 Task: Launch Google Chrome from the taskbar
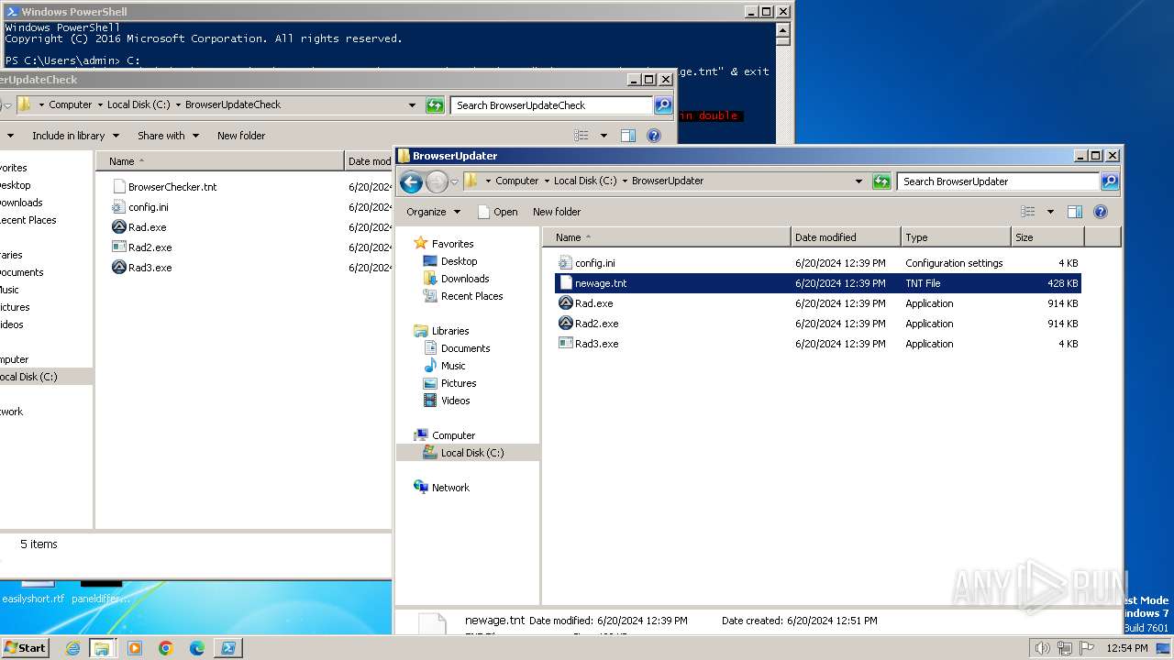point(166,648)
